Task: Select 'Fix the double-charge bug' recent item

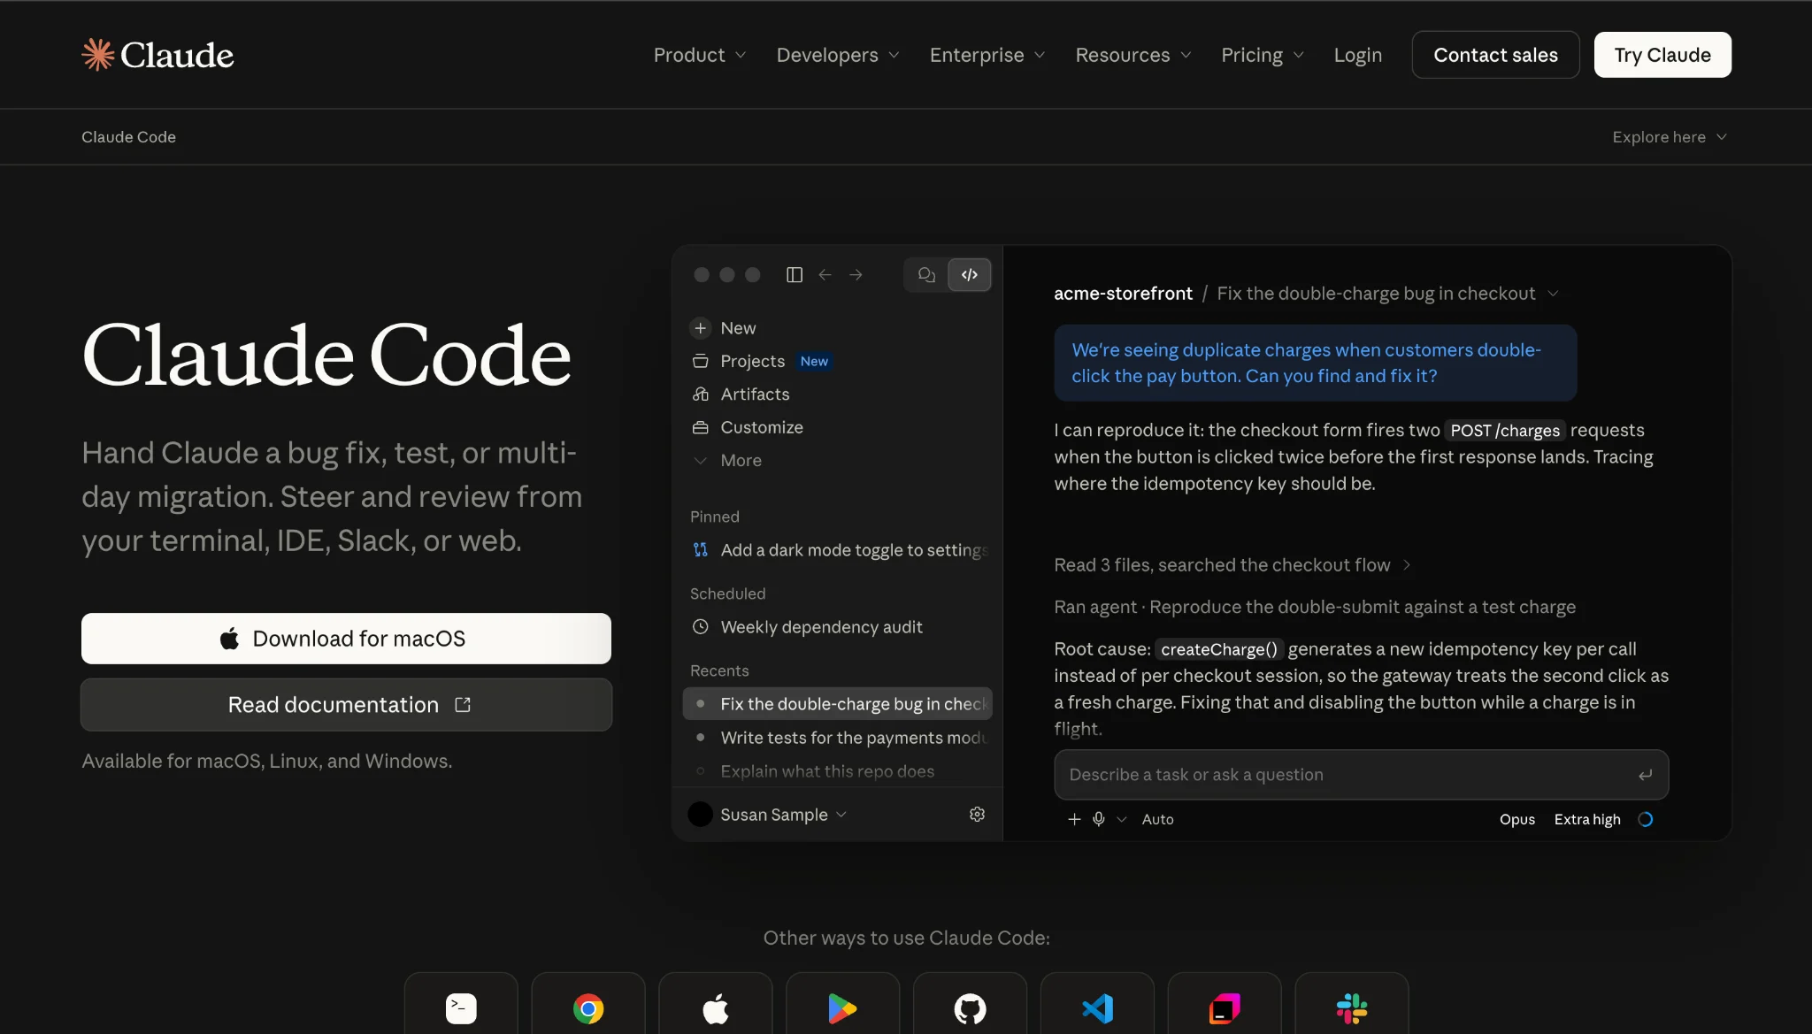Action: pos(837,704)
